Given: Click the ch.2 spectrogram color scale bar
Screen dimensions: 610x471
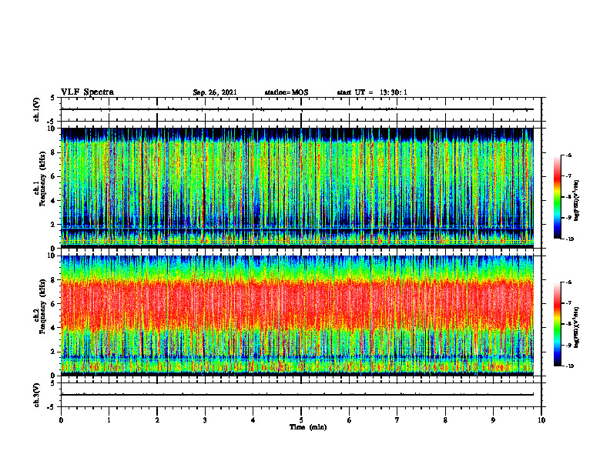Looking at the screenshot, I should (557, 324).
